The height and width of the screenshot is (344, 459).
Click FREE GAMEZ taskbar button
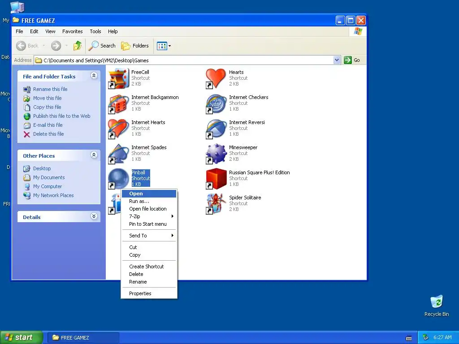(x=83, y=338)
